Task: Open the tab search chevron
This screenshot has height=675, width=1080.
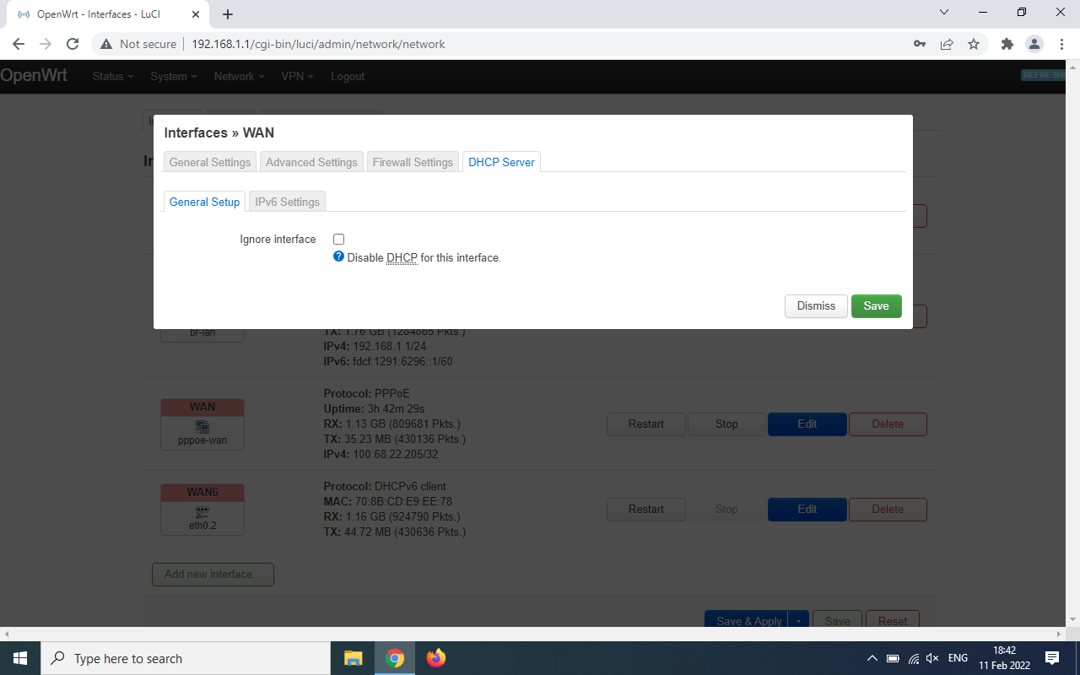Action: point(944,13)
